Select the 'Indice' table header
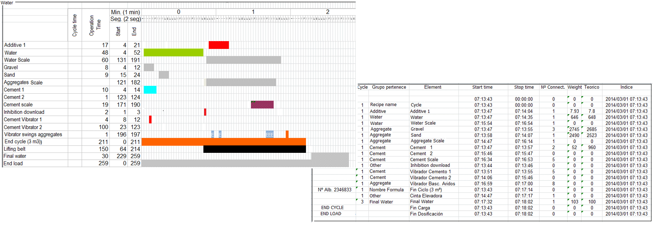The width and height of the screenshot is (658, 228). point(626,87)
